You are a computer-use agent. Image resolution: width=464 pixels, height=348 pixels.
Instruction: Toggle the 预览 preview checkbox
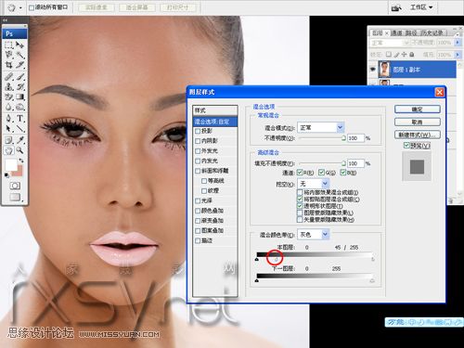click(x=406, y=145)
